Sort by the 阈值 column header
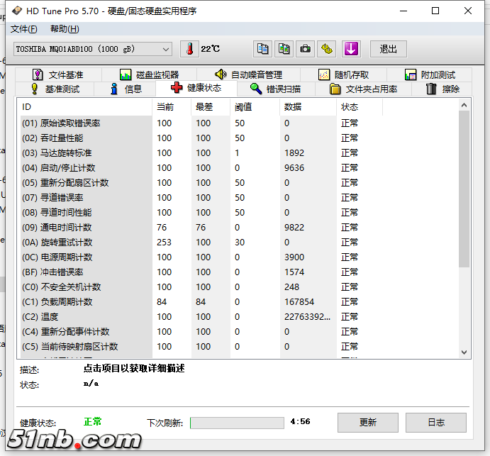 [243, 107]
